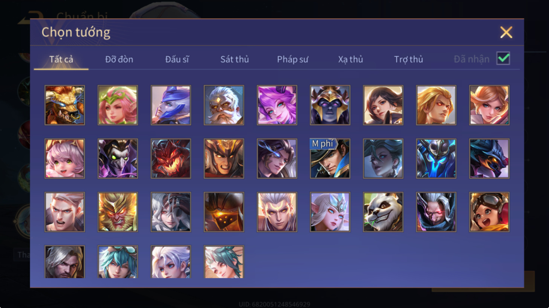
Task: Choose the pink-haired flower crown hero
Action: 118,105
